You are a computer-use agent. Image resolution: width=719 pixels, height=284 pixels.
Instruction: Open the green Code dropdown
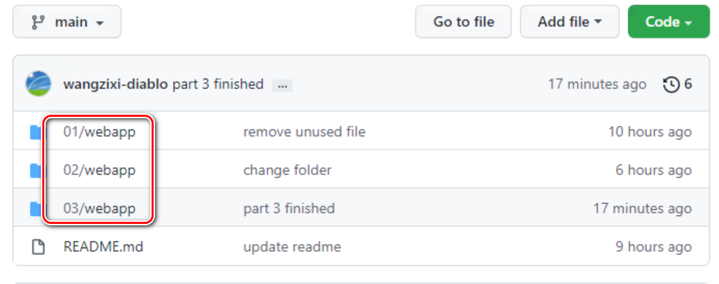click(668, 22)
